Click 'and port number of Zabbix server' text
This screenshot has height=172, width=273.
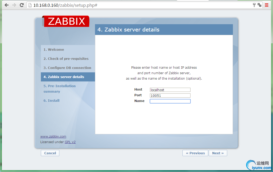(164, 73)
